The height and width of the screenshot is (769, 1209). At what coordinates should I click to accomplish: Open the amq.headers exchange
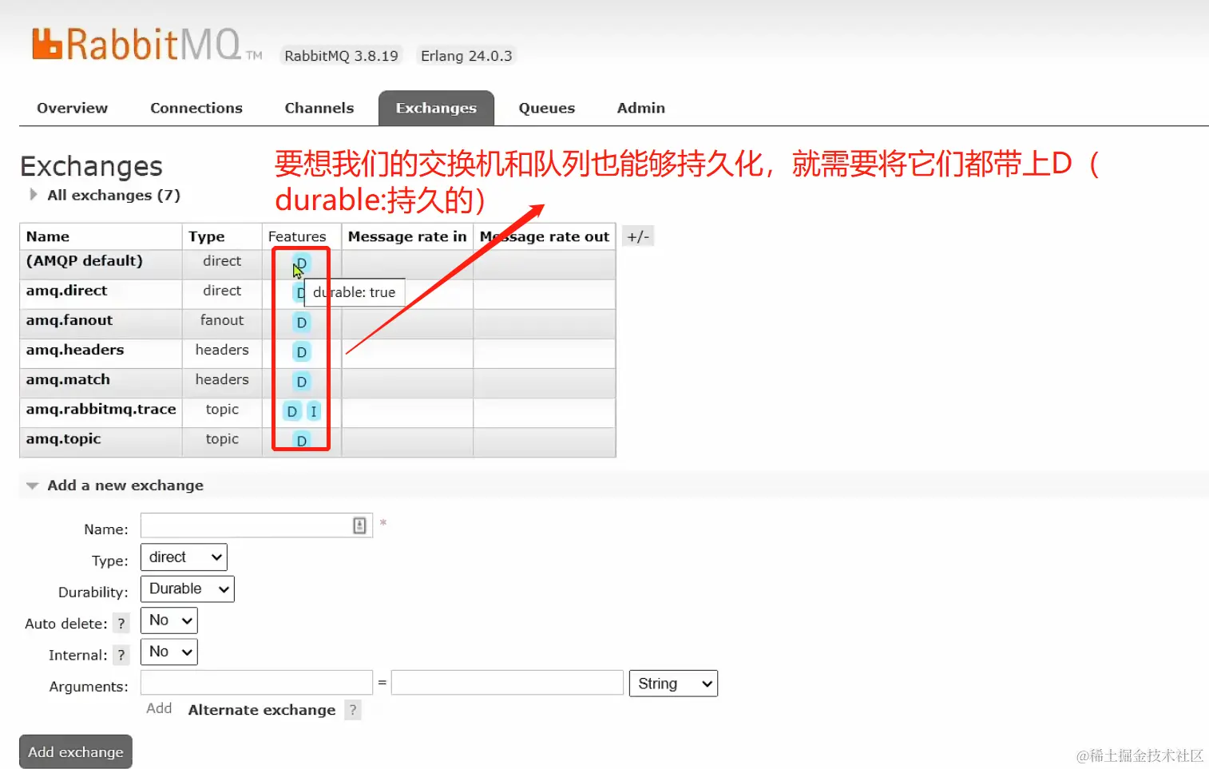[75, 350]
